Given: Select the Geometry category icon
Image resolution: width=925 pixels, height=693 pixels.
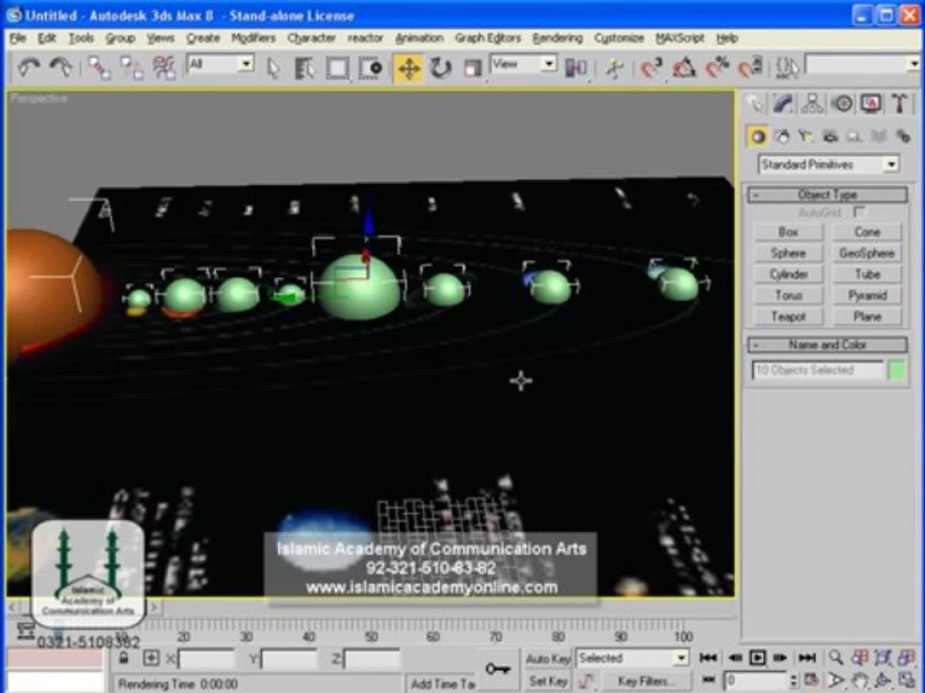Looking at the screenshot, I should point(757,137).
